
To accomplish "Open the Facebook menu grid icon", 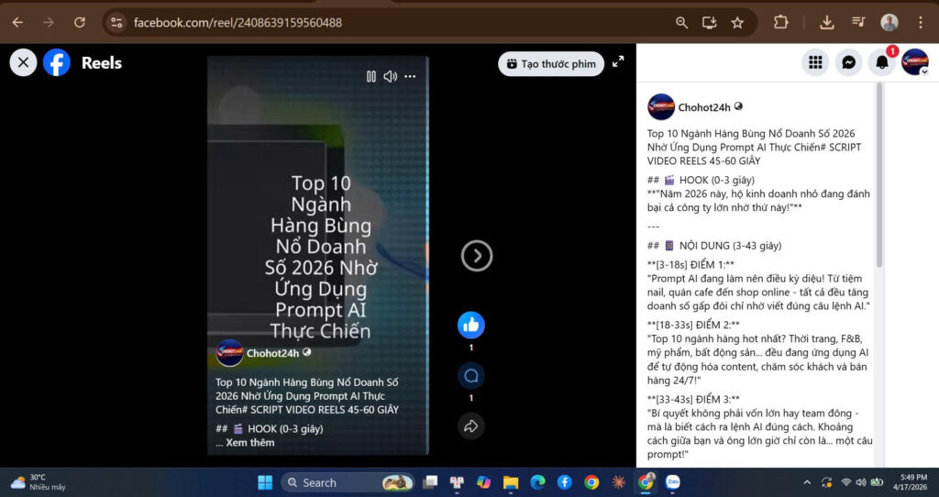I will (x=815, y=62).
